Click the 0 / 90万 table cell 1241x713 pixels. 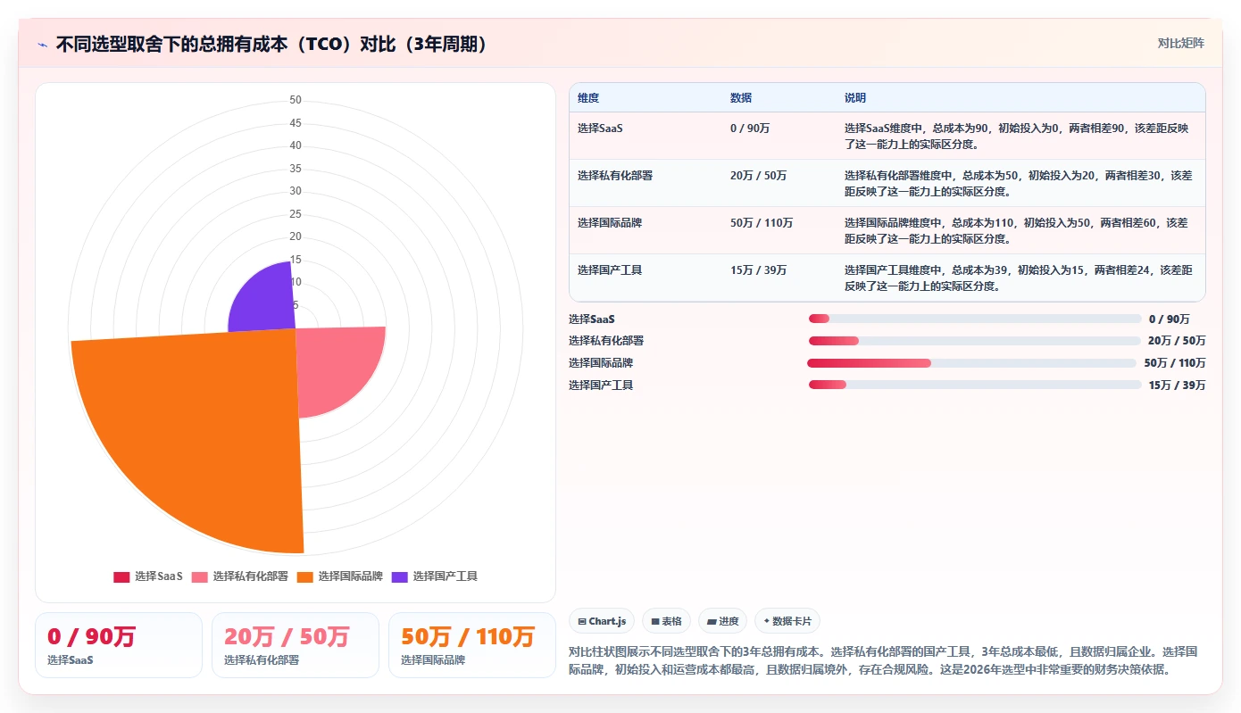(x=750, y=129)
